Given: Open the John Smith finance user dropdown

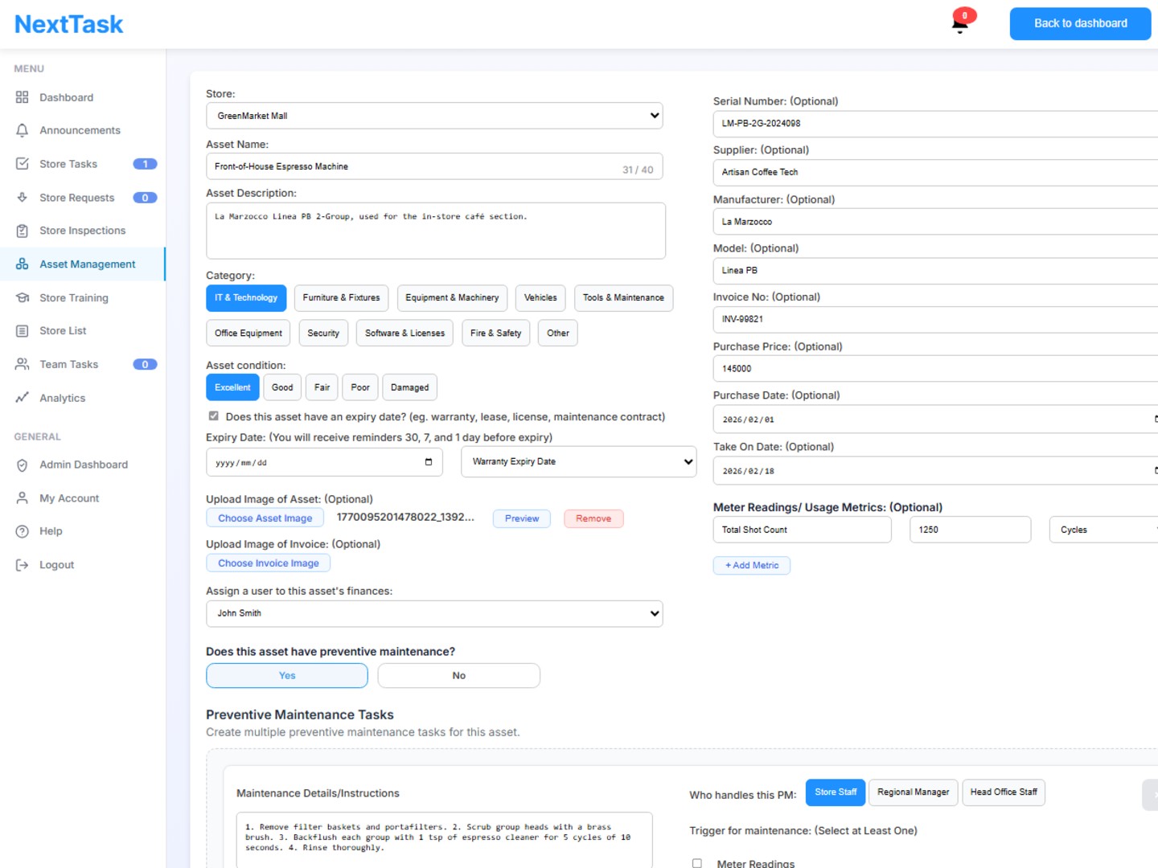Looking at the screenshot, I should [434, 613].
